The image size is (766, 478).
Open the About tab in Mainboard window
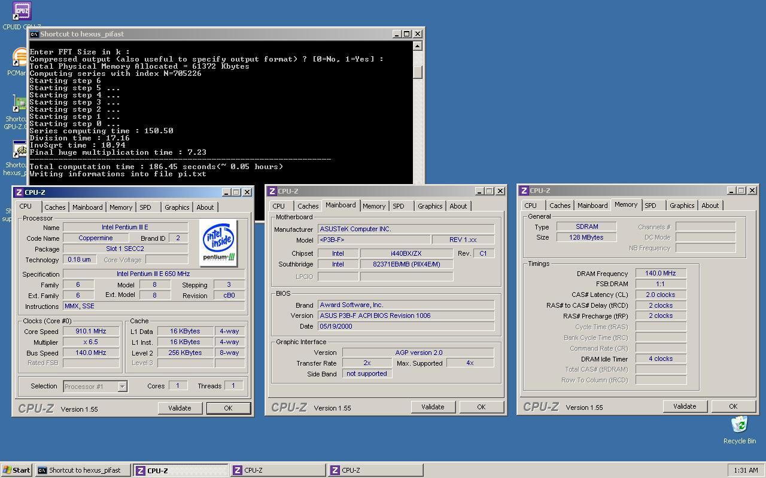click(458, 206)
